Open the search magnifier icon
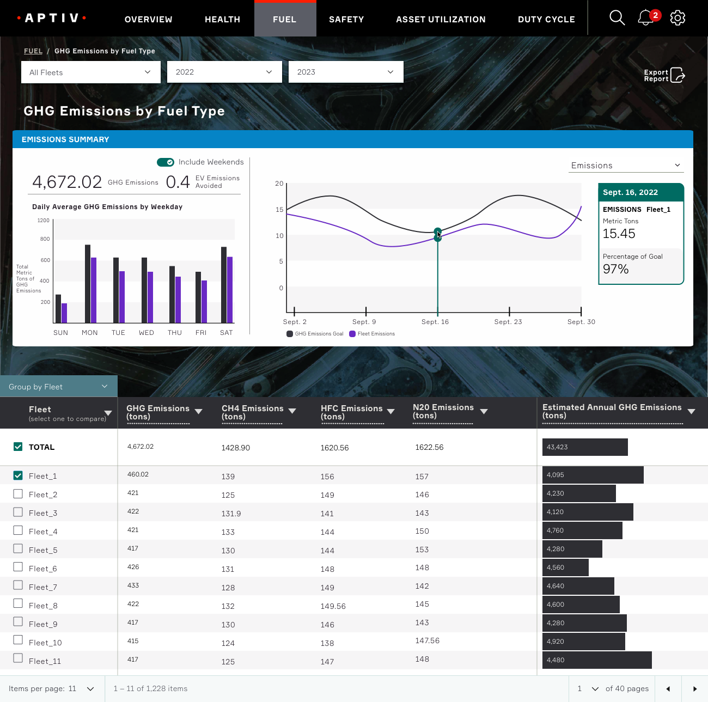708x702 pixels. pyautogui.click(x=617, y=18)
